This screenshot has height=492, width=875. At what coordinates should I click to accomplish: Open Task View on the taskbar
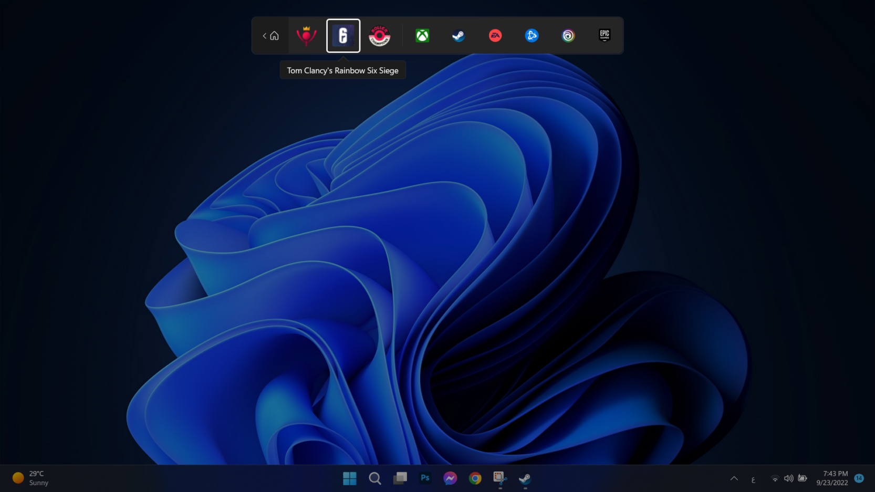click(x=400, y=478)
